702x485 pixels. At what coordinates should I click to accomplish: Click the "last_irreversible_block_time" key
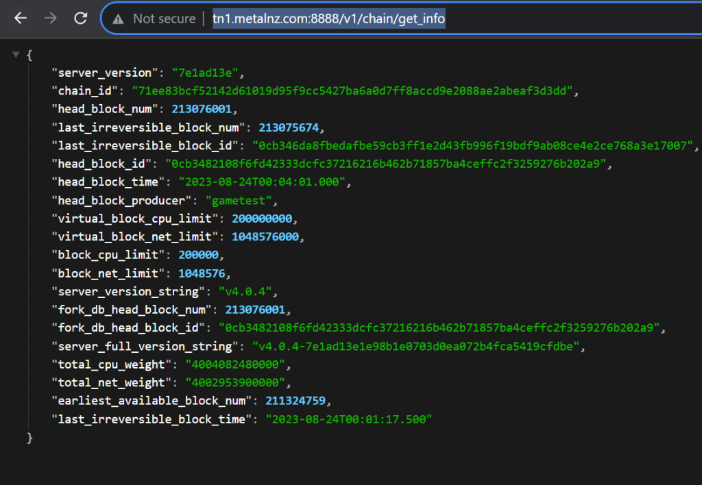152,419
